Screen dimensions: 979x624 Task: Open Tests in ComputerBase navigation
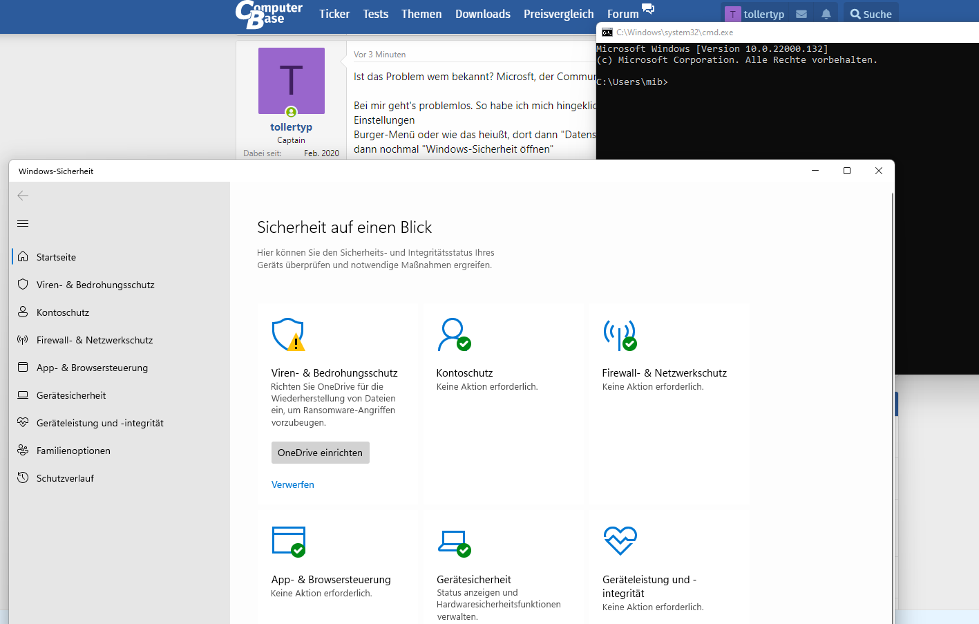coord(376,14)
